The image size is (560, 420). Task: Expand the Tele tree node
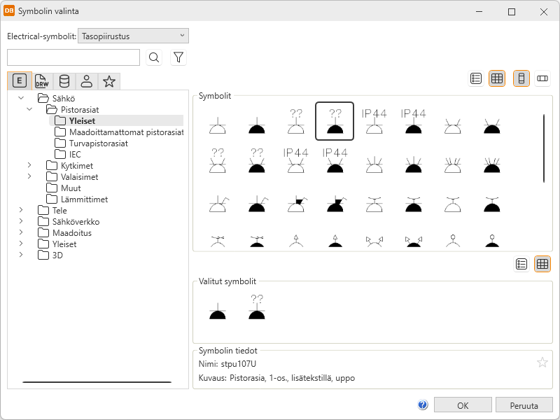point(21,210)
